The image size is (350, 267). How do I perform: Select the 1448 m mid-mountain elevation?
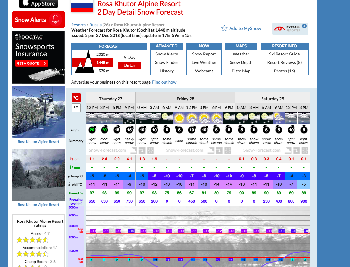coord(103,62)
